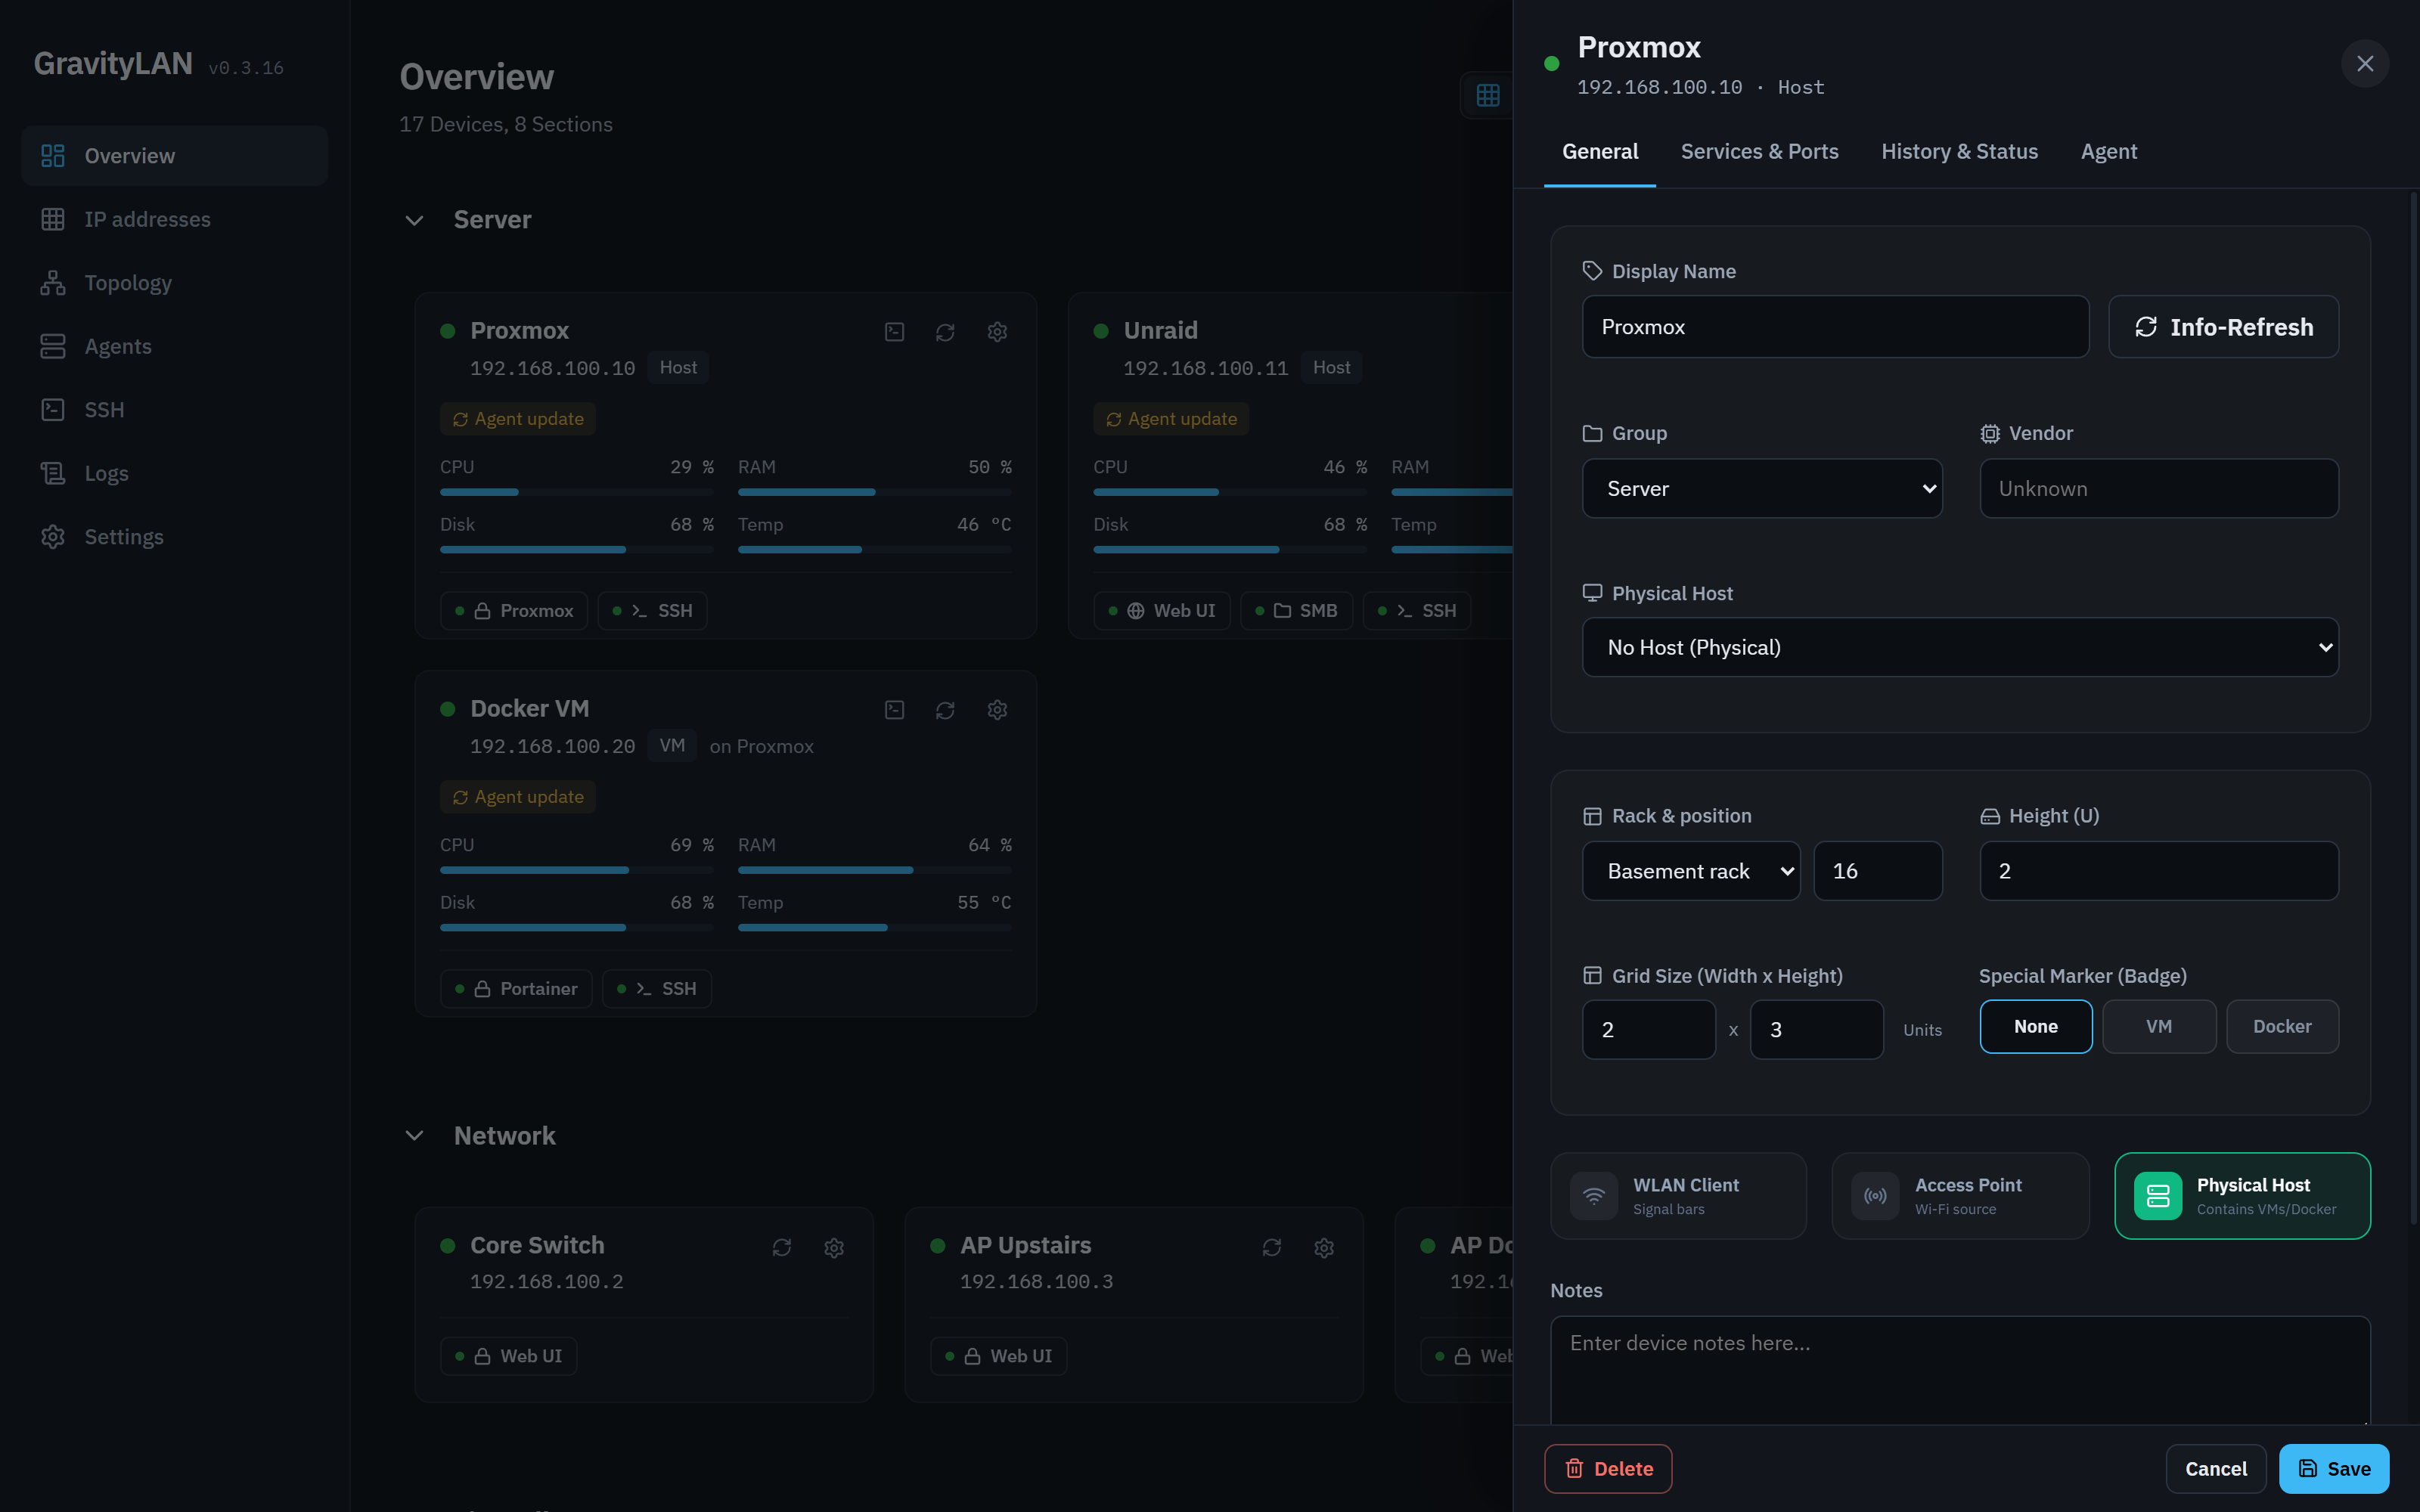Screen dimensions: 2420x1512
Task: Click the grid view icon in Overview header
Action: [x=1488, y=95]
